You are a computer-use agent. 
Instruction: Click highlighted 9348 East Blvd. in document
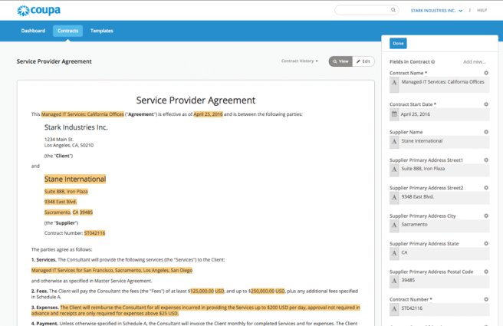61,202
